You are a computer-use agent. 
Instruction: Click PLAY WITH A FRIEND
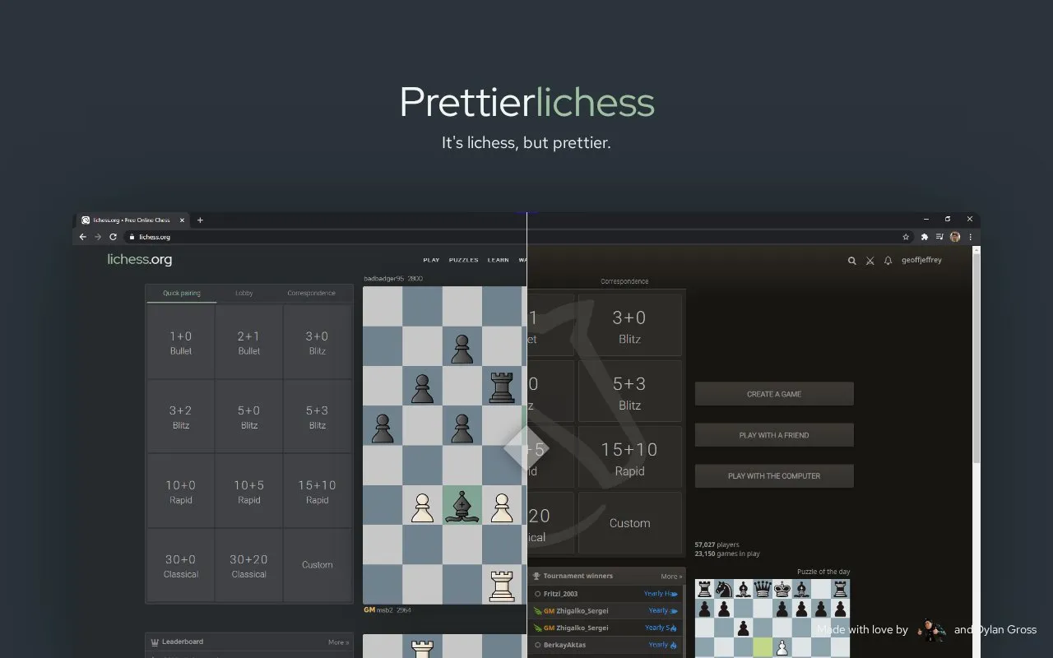pos(774,435)
